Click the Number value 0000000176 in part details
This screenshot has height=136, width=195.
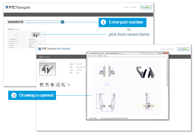79,64
